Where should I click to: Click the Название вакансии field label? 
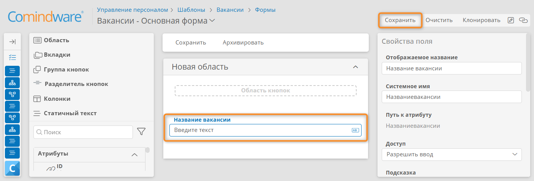click(202, 120)
